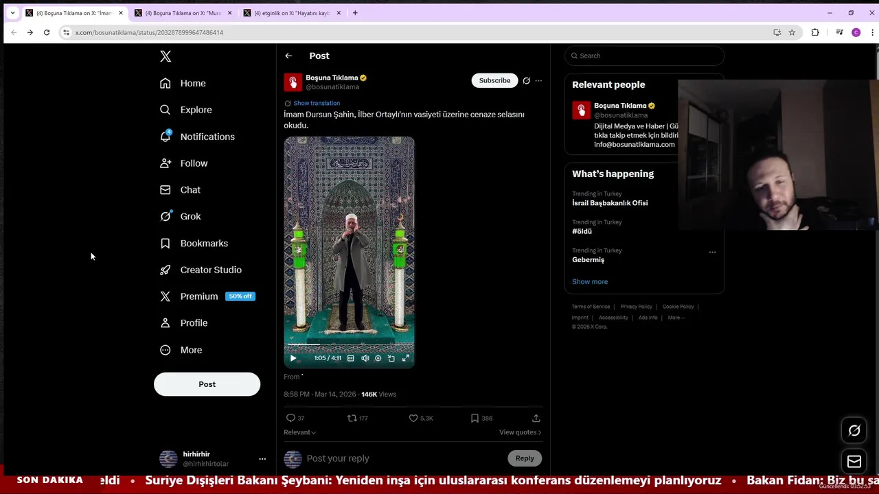Open Privacy Policy link
The height and width of the screenshot is (494, 879).
coord(636,307)
